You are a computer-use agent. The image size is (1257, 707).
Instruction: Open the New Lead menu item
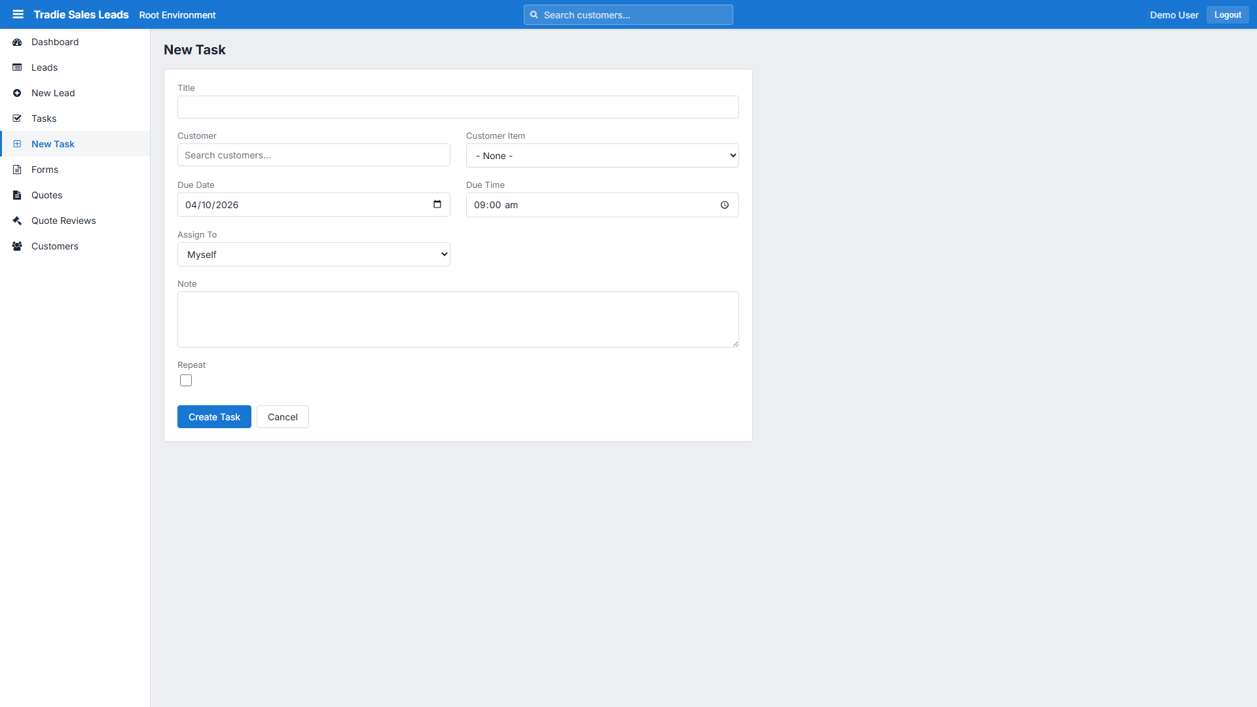tap(75, 93)
